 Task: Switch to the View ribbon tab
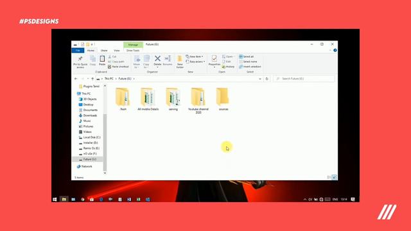(x=117, y=50)
